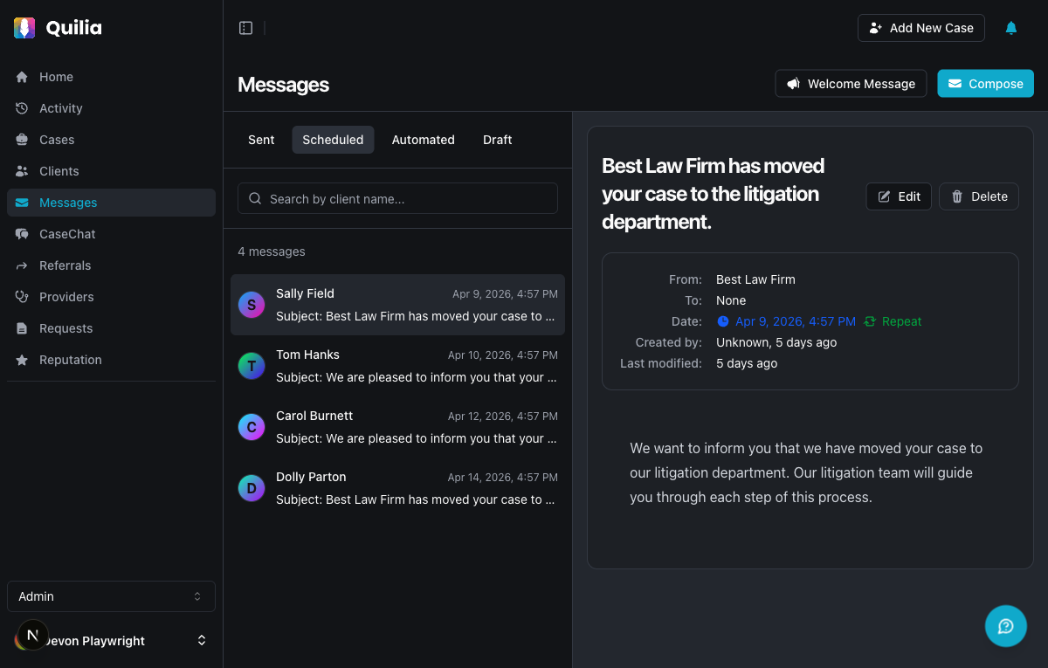Click the clock icon beside Apr 9 date
The image size is (1048, 668).
(722, 321)
